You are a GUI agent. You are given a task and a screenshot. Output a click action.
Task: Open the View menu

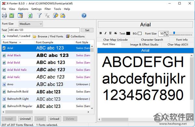[12, 9]
